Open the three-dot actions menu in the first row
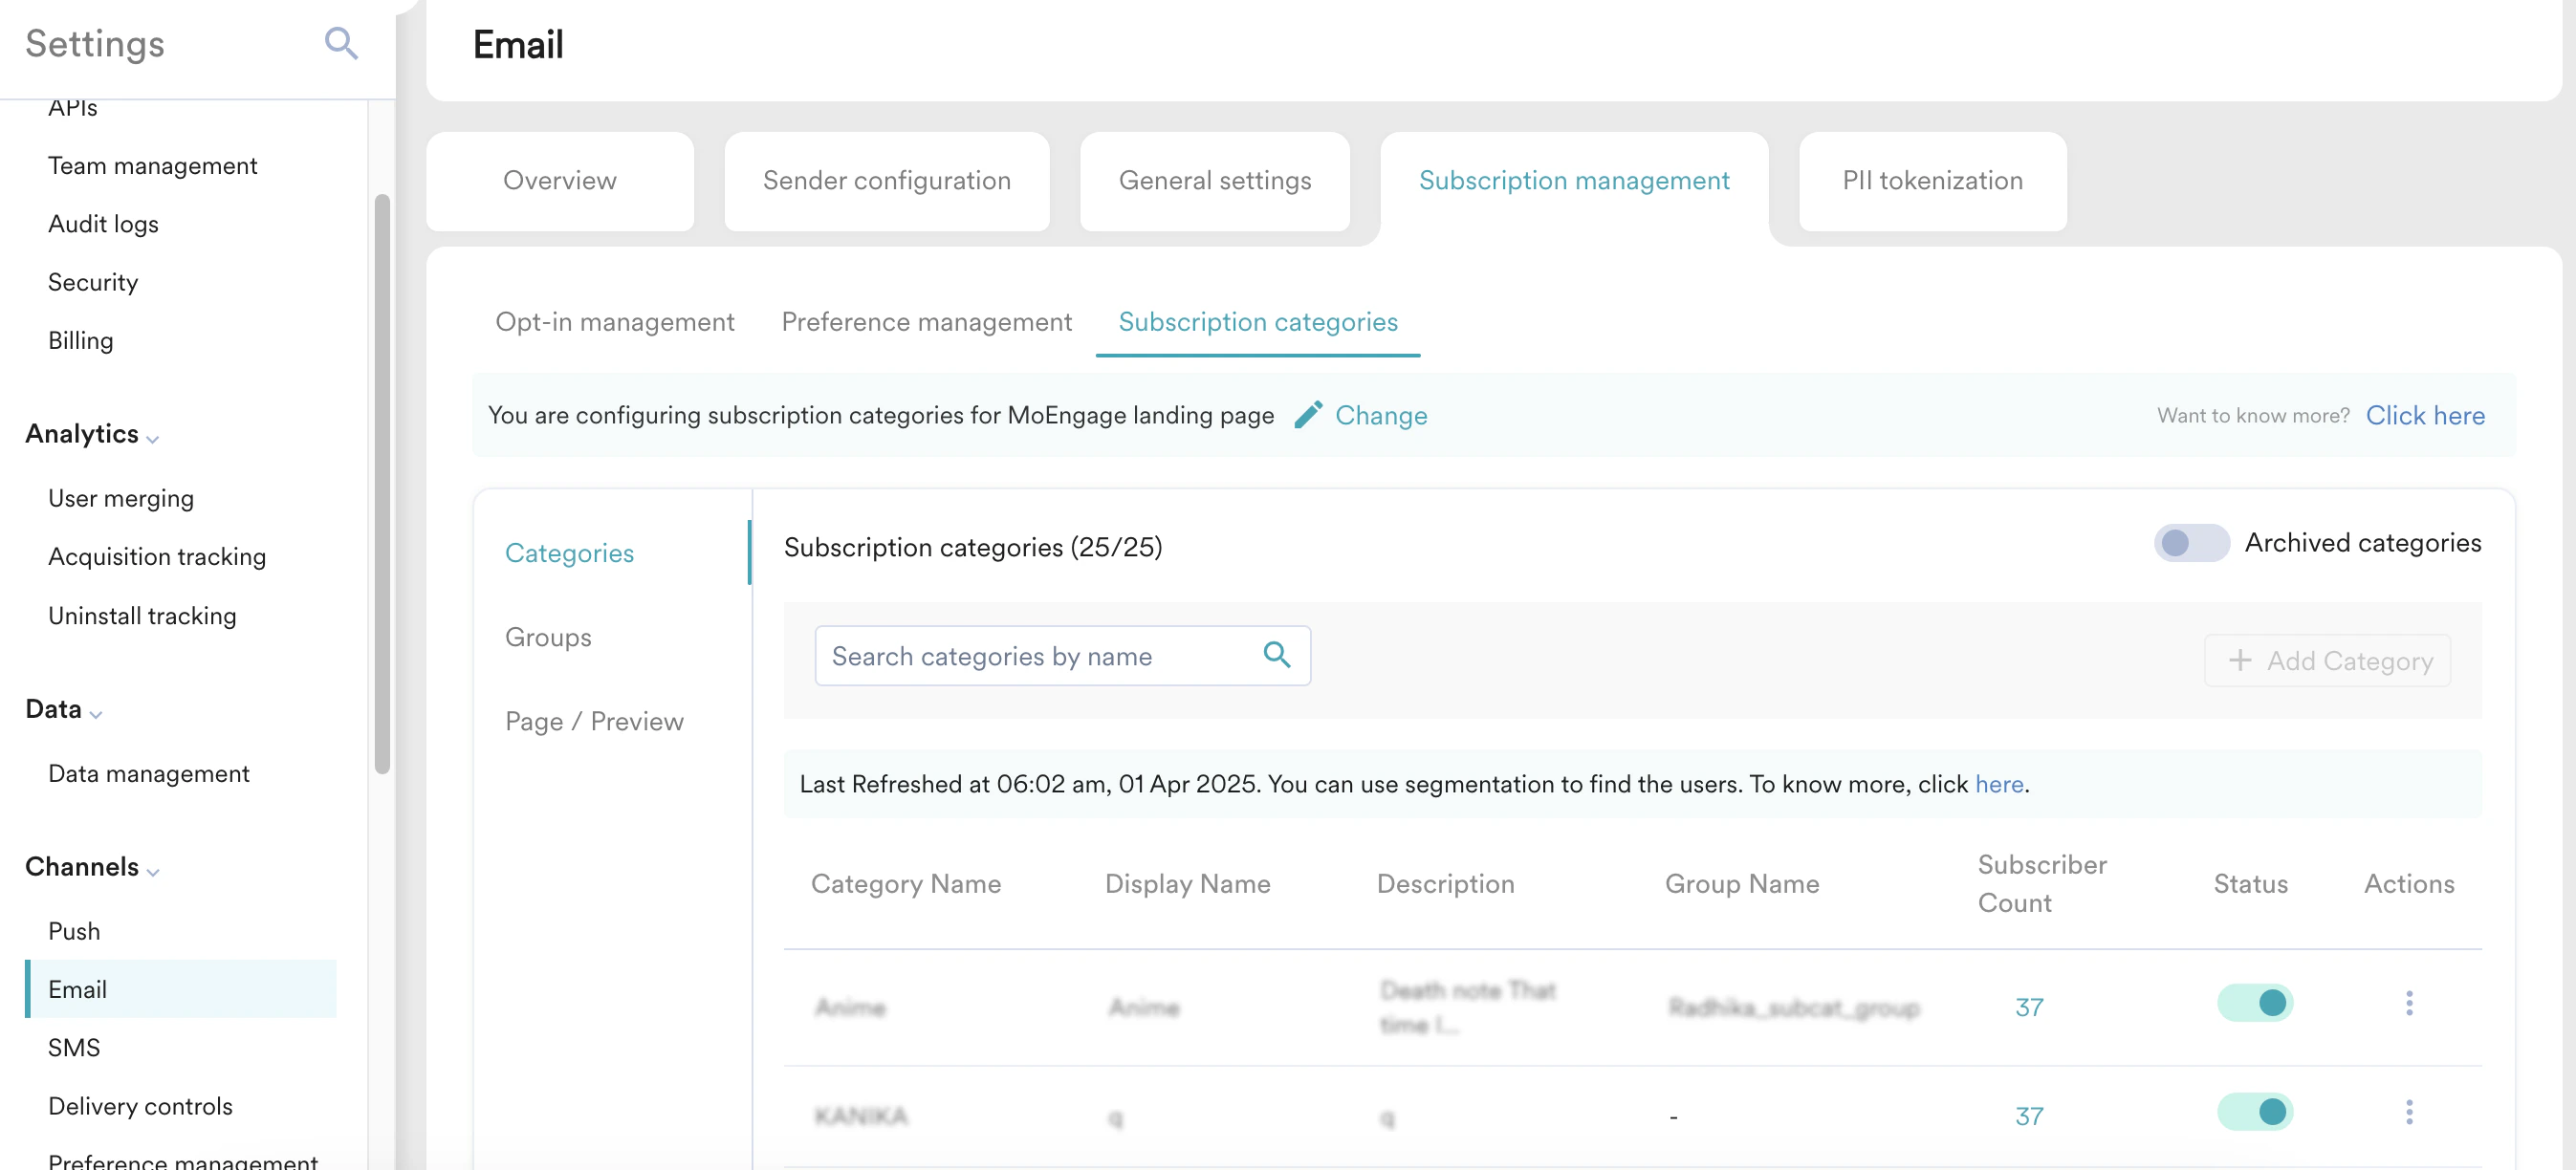 click(x=2408, y=1003)
